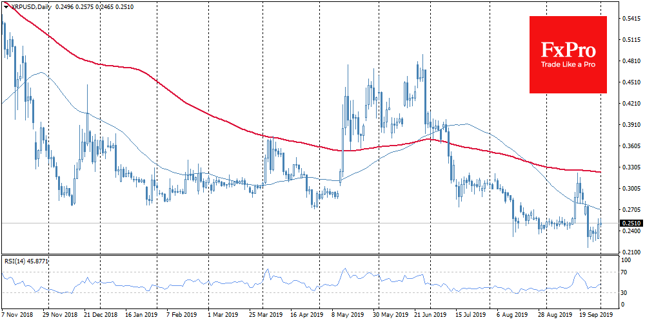Screen dimensions: 645x322
Task: Click the triangle arrow beside XRPUSD,Daily title
Action: click(x=5, y=6)
